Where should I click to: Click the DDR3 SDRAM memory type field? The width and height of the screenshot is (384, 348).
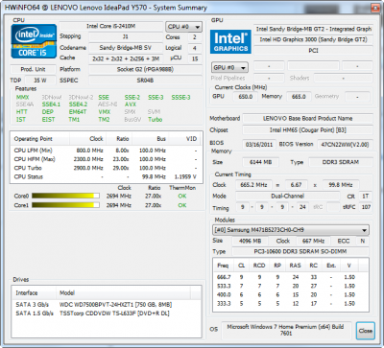(x=341, y=162)
